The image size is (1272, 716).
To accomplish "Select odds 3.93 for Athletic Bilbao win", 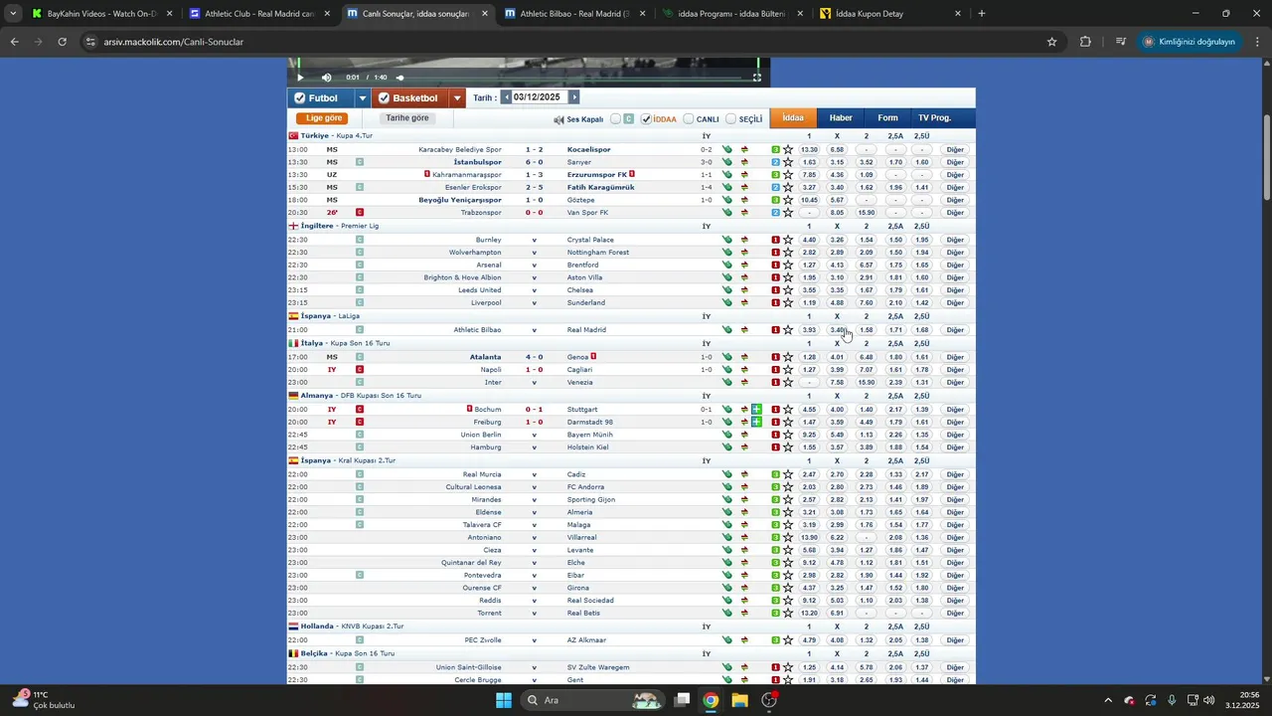I will [x=809, y=330].
